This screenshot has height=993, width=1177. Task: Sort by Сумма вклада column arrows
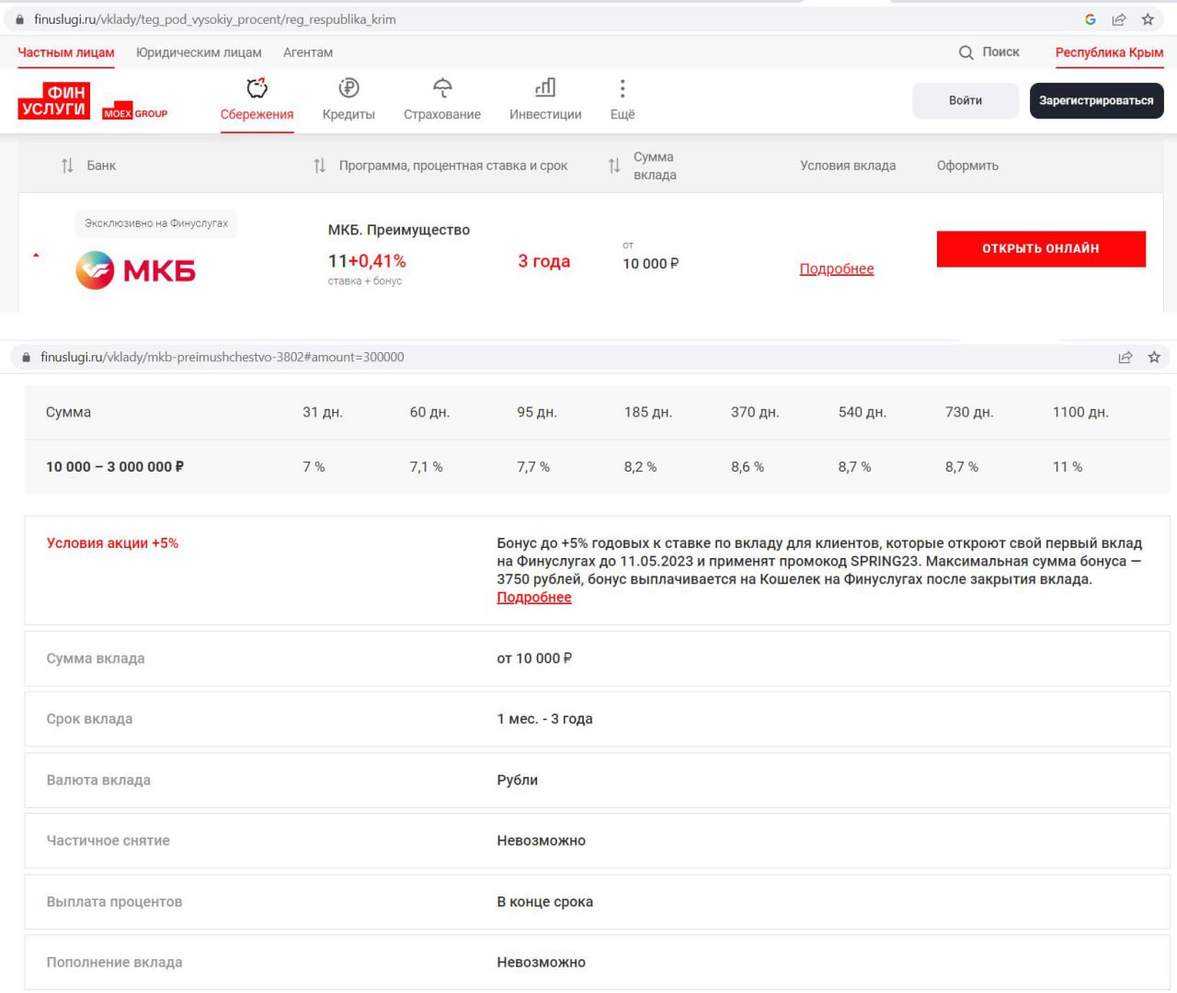(x=614, y=165)
